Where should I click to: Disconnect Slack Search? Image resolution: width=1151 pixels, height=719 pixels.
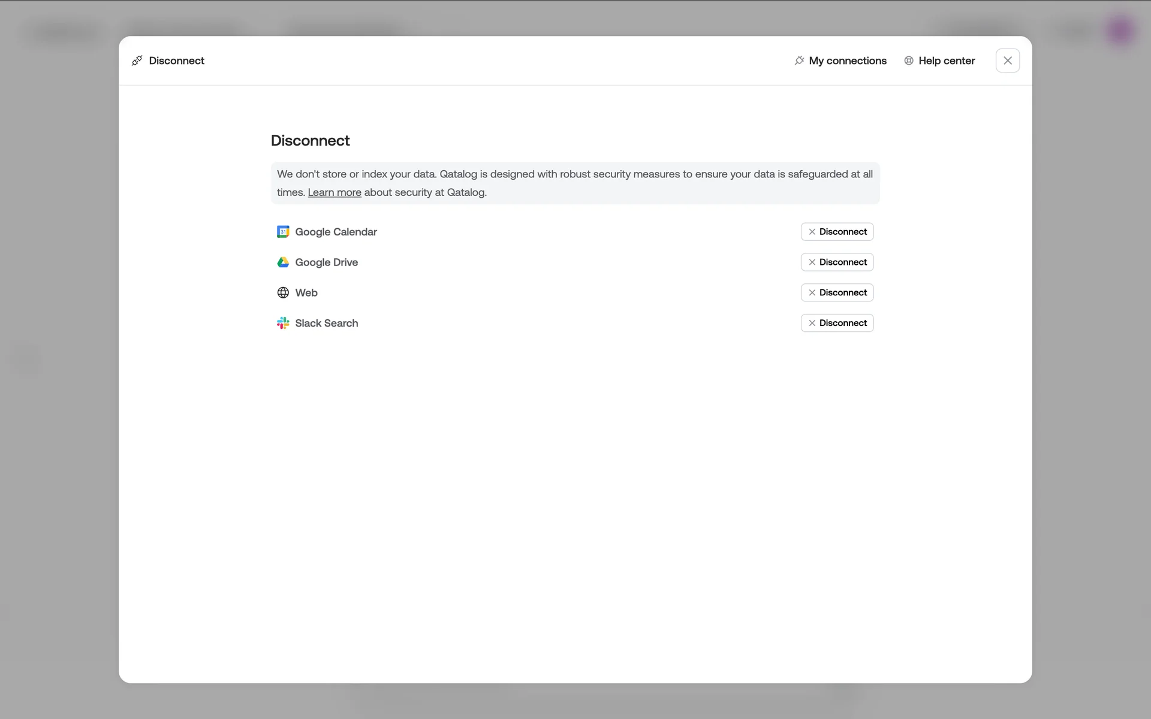coord(837,324)
